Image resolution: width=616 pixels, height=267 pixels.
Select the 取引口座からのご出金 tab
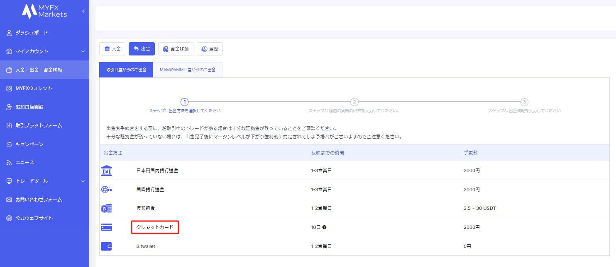click(126, 70)
